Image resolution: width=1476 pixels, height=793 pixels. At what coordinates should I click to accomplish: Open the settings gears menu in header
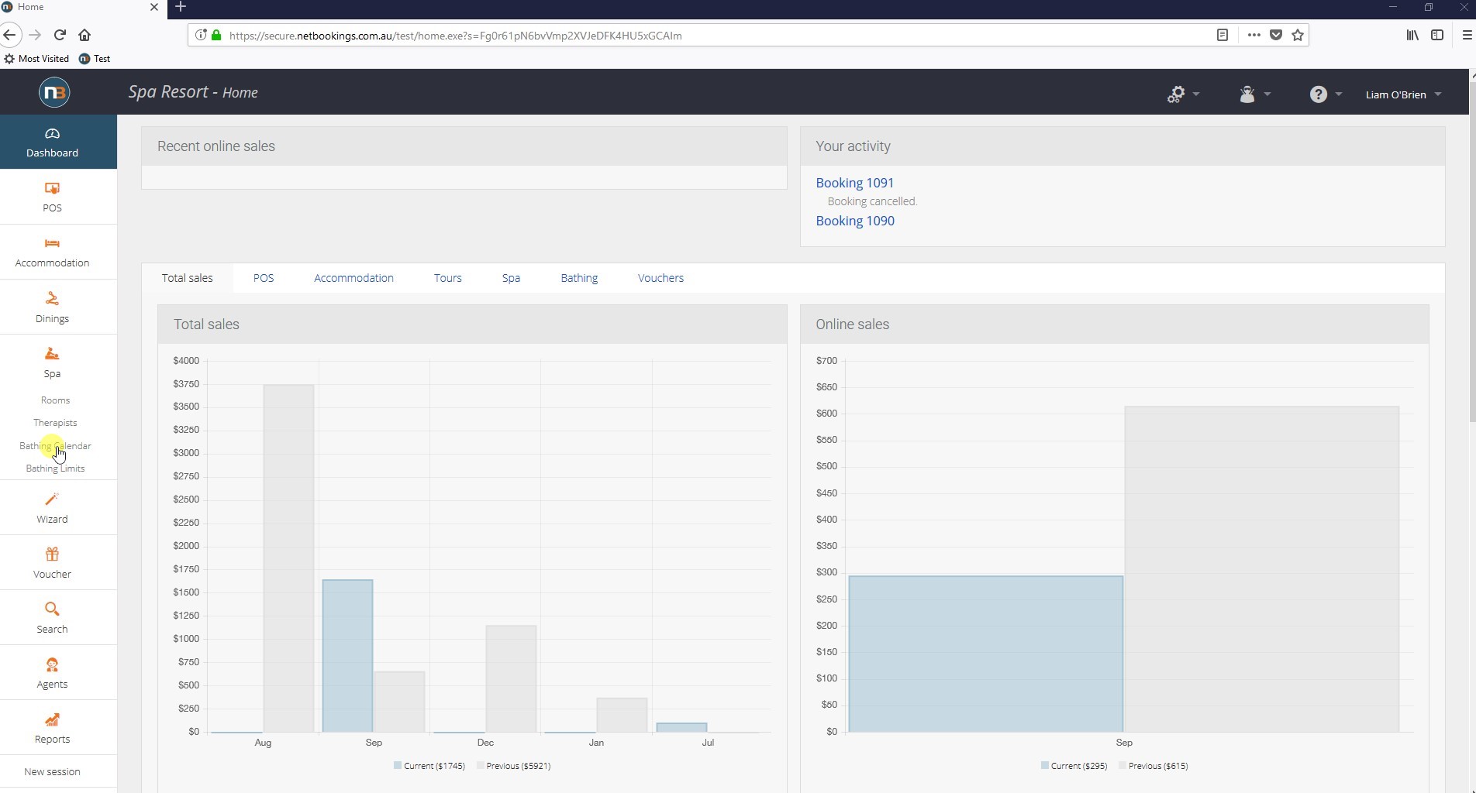pyautogui.click(x=1183, y=94)
